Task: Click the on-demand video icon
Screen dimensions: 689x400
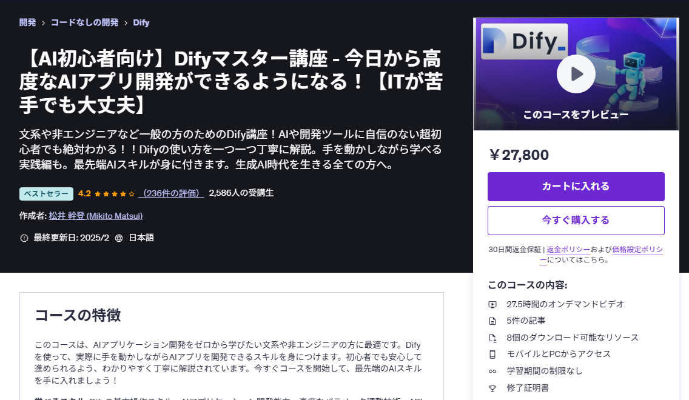Action: (492, 304)
